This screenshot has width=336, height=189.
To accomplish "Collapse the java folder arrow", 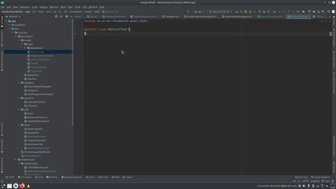I will coord(9,29).
